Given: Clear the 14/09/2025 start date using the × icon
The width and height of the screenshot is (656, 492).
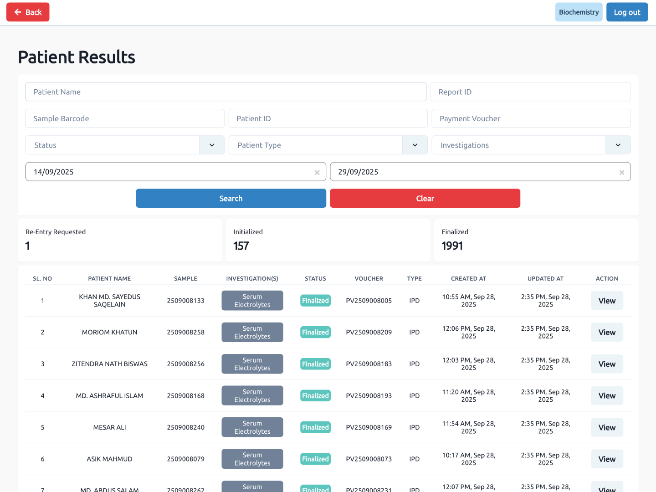Looking at the screenshot, I should pyautogui.click(x=317, y=172).
